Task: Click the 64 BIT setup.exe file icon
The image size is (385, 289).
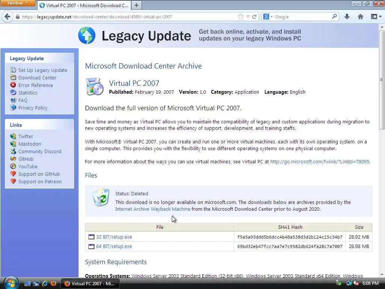Action: 91,246
